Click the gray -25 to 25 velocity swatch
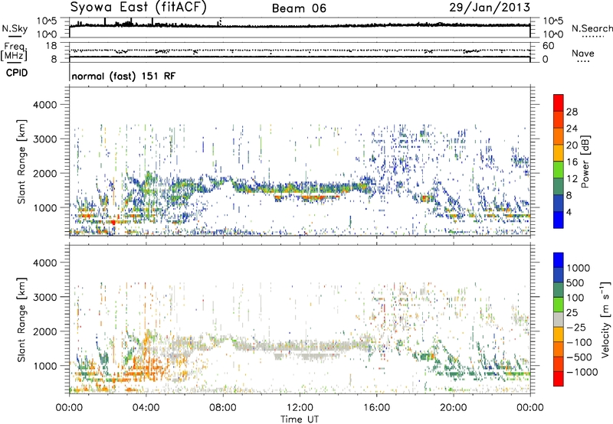 point(559,319)
